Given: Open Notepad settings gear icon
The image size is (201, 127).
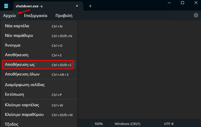Looking at the screenshot, I should pos(196,15).
